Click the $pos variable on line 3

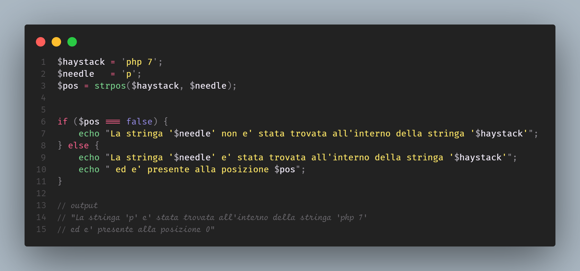(x=68, y=86)
